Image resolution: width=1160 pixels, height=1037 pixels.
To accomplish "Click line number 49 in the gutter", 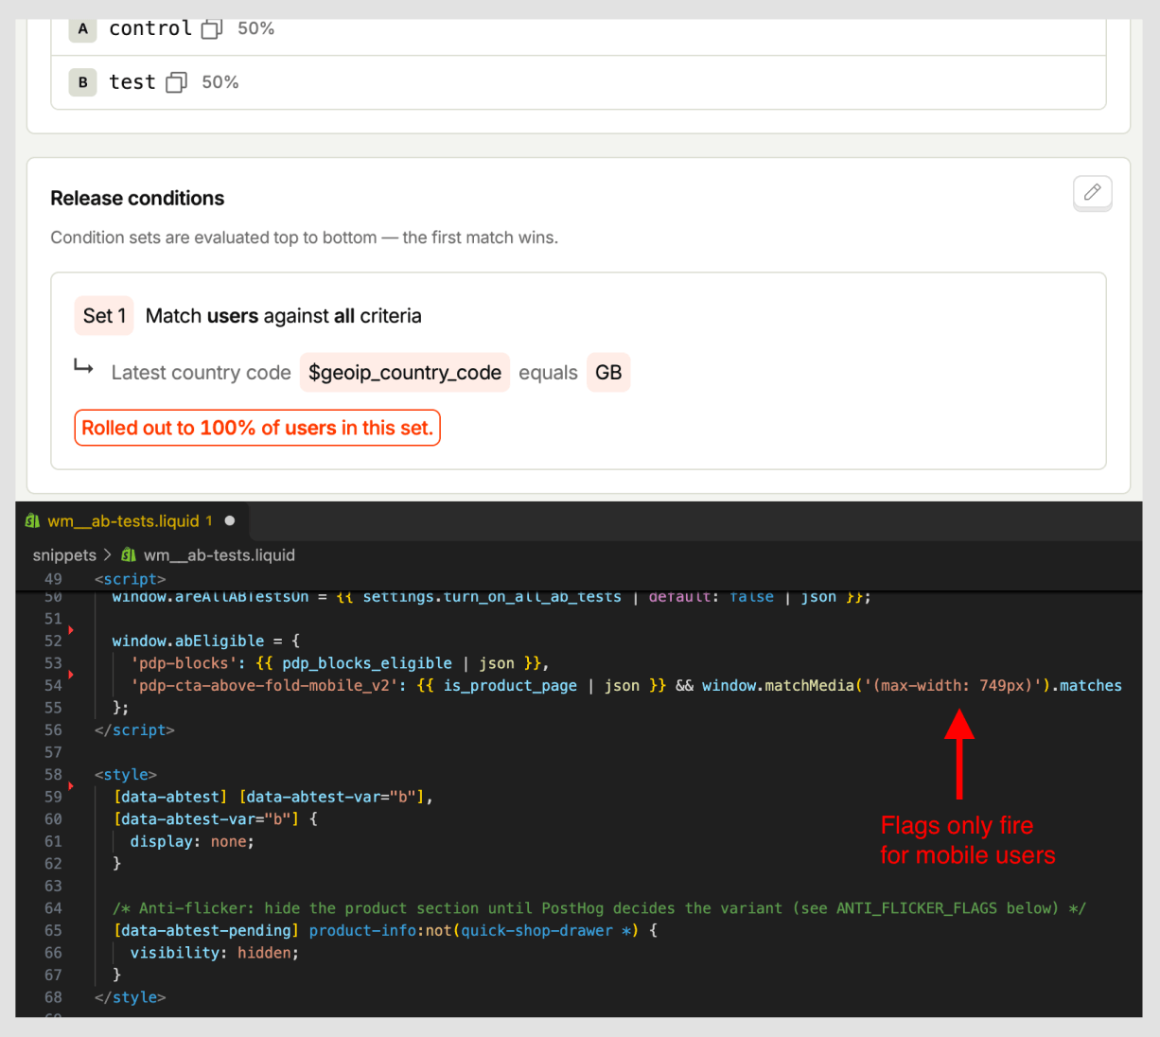I will [53, 579].
